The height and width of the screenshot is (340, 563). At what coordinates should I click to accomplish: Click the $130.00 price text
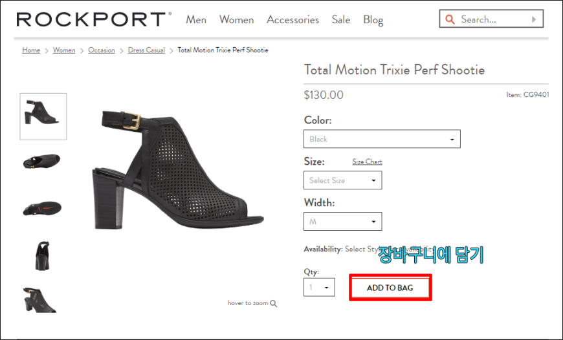pos(324,95)
